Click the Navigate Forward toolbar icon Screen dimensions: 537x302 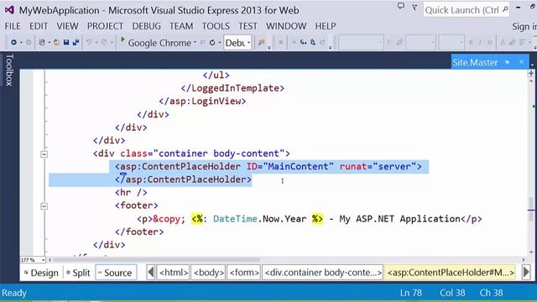click(x=29, y=43)
